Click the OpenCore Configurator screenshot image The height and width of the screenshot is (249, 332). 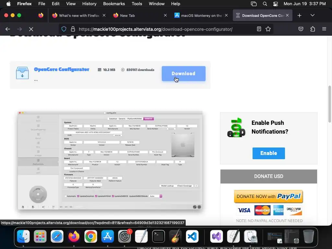point(110,160)
